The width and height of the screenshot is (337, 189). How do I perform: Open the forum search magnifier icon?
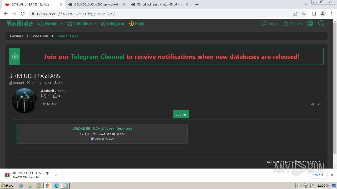click(321, 24)
